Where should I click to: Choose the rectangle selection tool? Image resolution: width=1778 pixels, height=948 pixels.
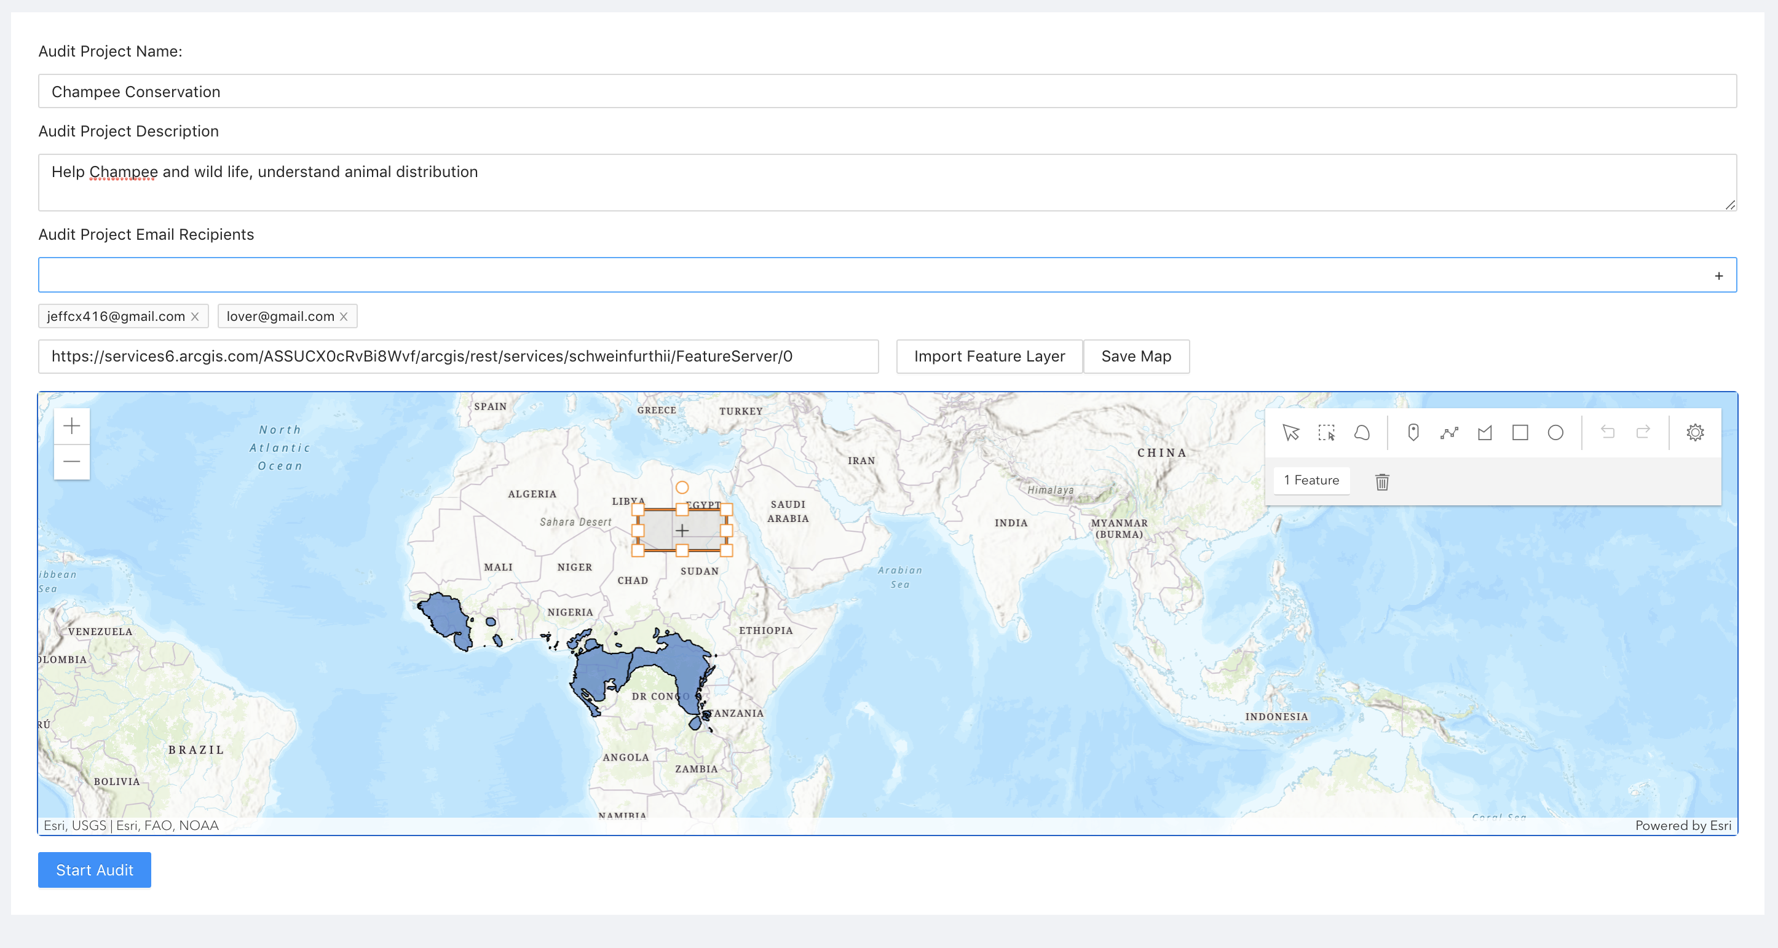(1326, 433)
